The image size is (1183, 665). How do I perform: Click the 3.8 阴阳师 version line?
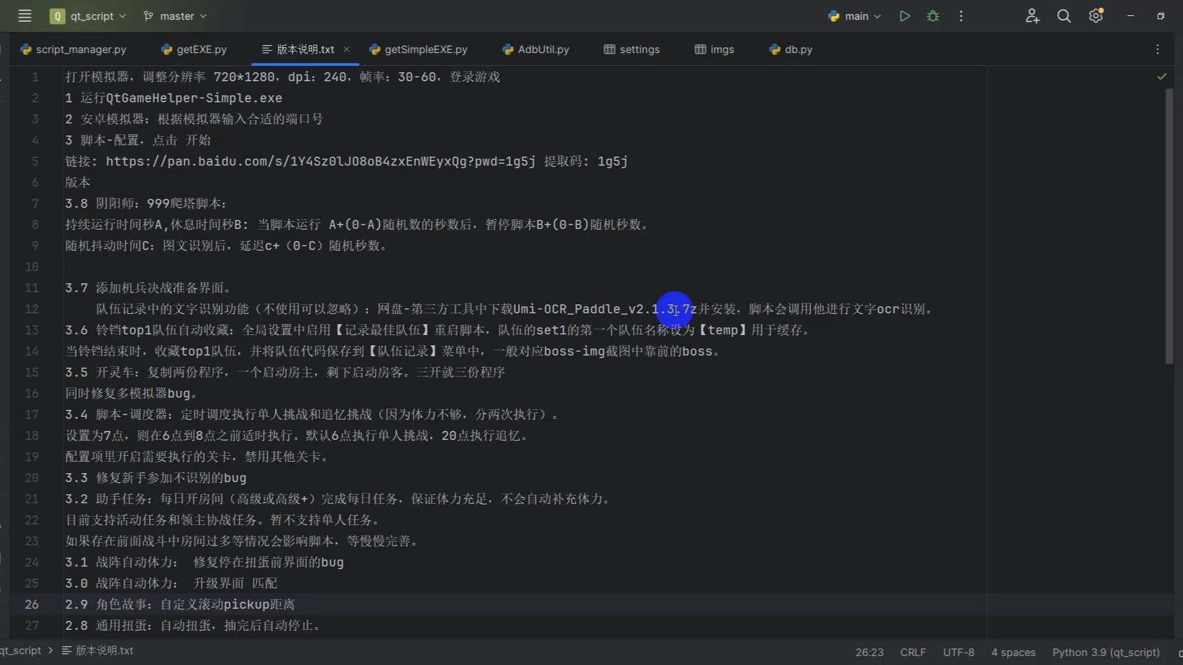[146, 203]
